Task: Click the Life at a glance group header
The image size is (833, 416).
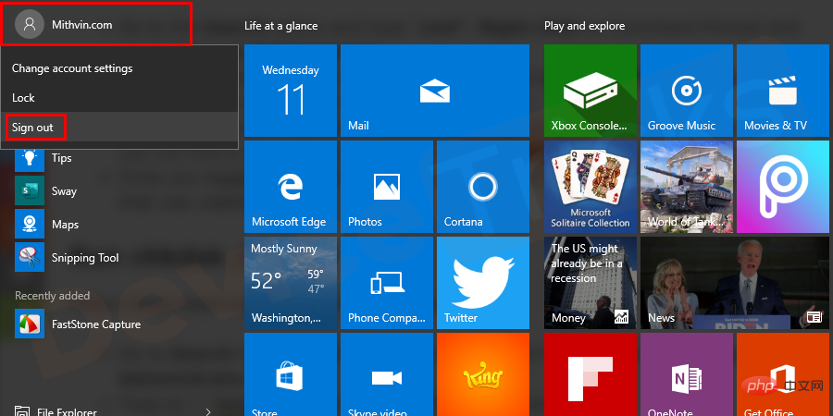Action: pos(281,26)
